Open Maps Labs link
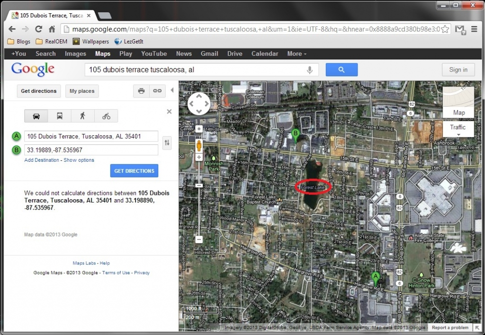Viewport: 485px width, 335px height. pyautogui.click(x=84, y=263)
